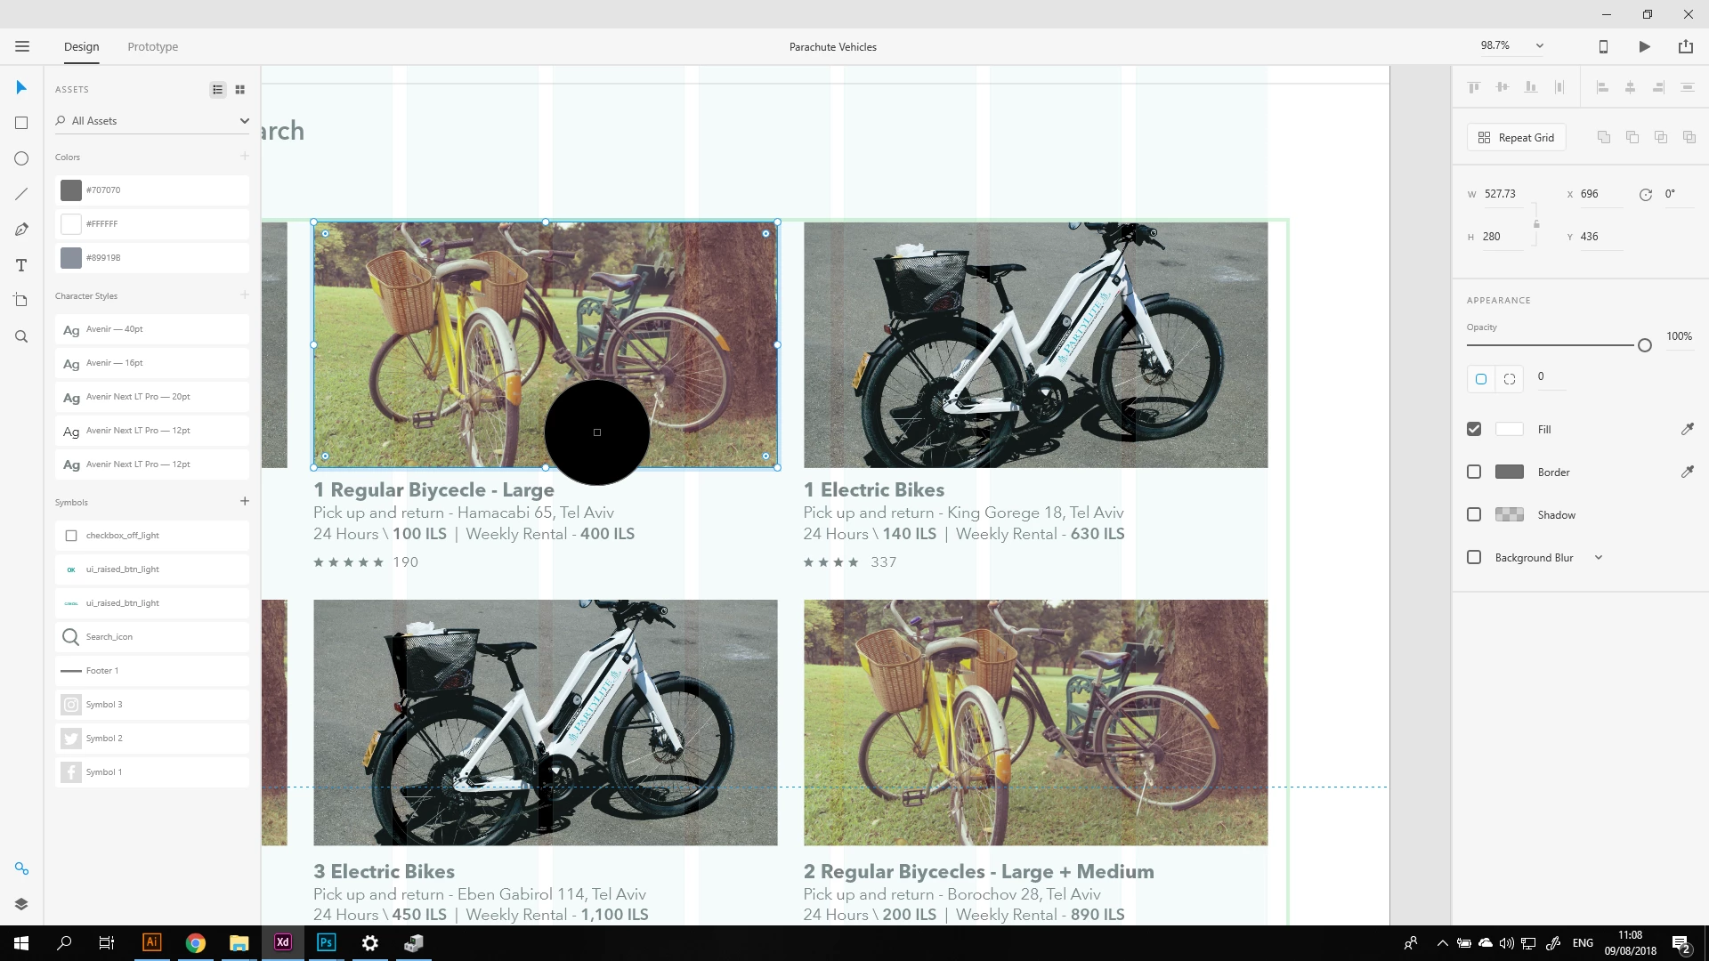Expand the All Assets dropdown
This screenshot has width=1709, height=961.
244,121
